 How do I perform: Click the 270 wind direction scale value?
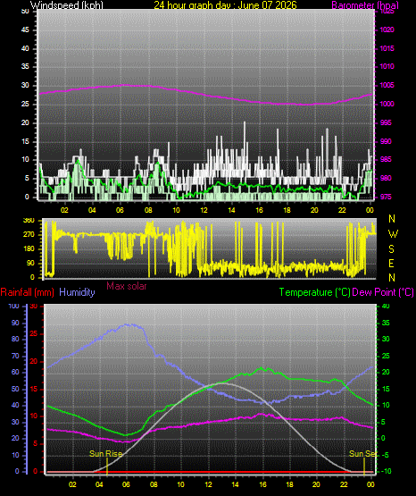click(29, 235)
